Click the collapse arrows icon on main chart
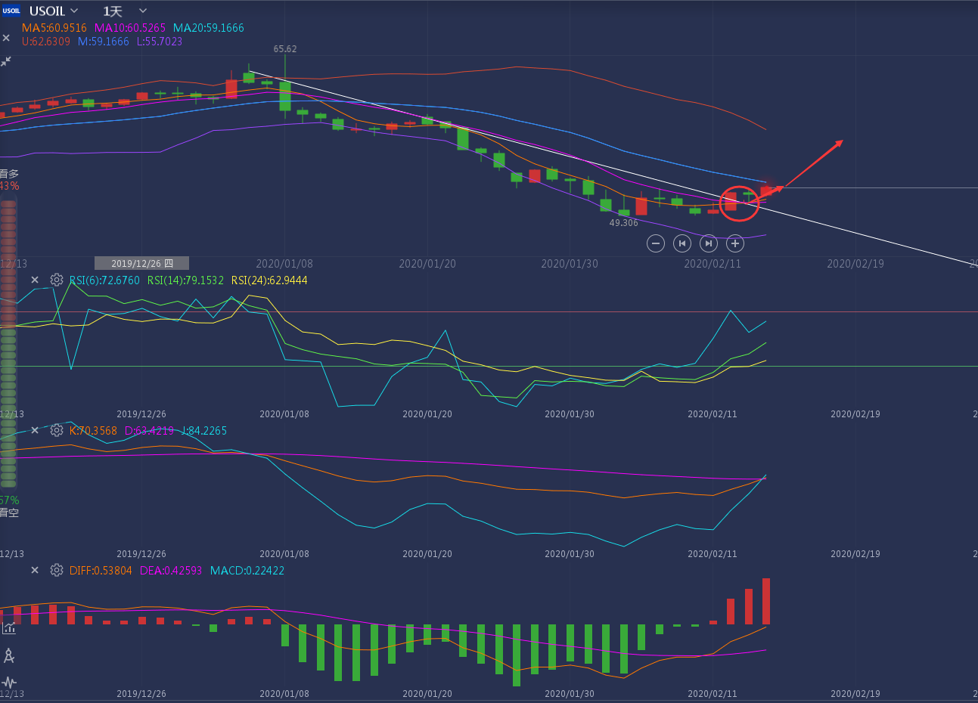The image size is (978, 703). point(6,61)
